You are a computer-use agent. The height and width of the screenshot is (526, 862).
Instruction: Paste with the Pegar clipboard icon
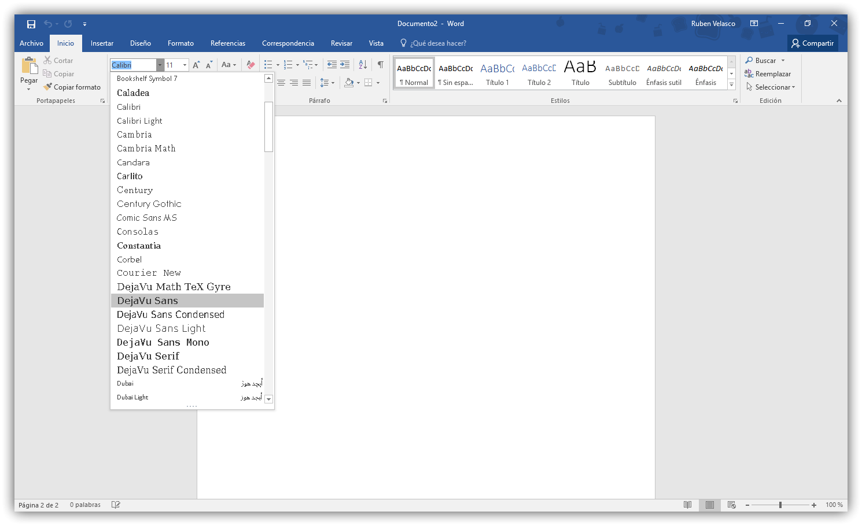29,66
